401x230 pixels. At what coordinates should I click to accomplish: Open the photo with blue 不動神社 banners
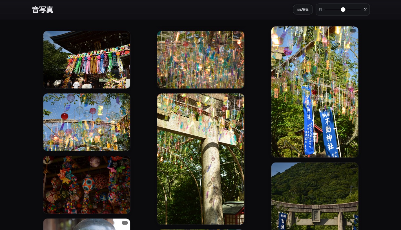(315, 93)
